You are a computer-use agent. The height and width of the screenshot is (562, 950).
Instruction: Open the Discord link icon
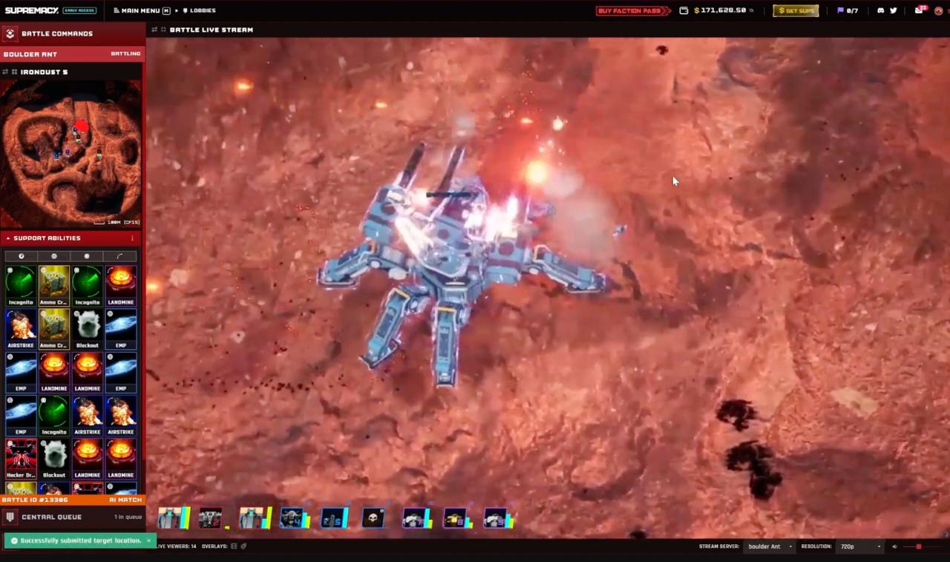[881, 10]
